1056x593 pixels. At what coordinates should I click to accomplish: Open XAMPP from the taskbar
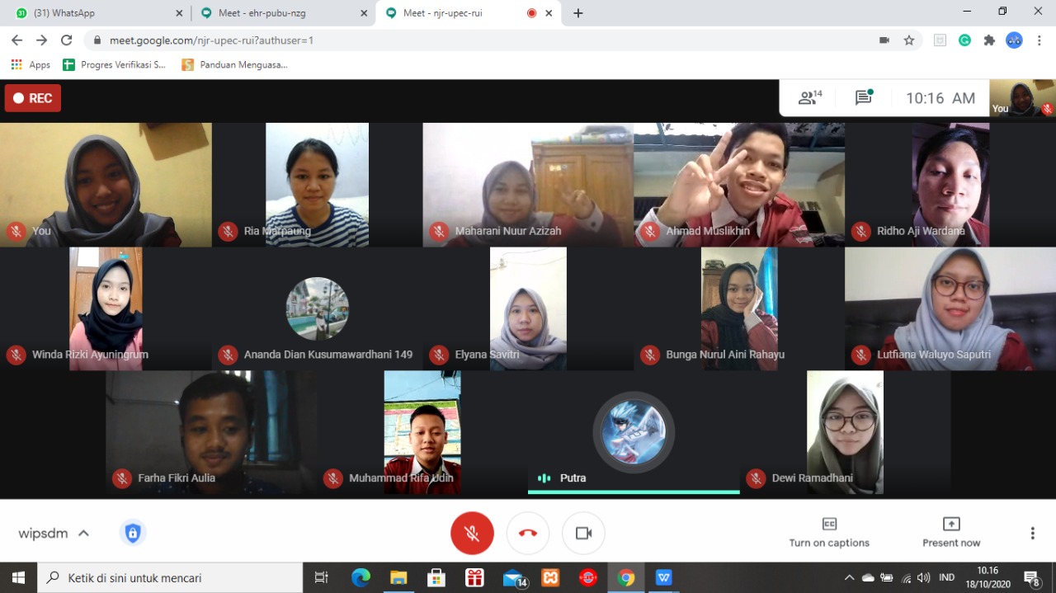tap(550, 577)
